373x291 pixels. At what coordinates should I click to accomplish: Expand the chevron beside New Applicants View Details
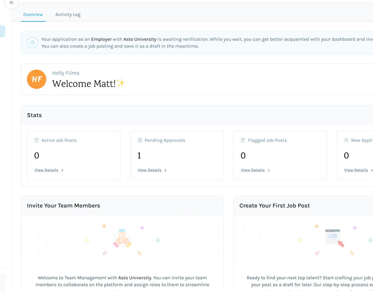[372, 170]
